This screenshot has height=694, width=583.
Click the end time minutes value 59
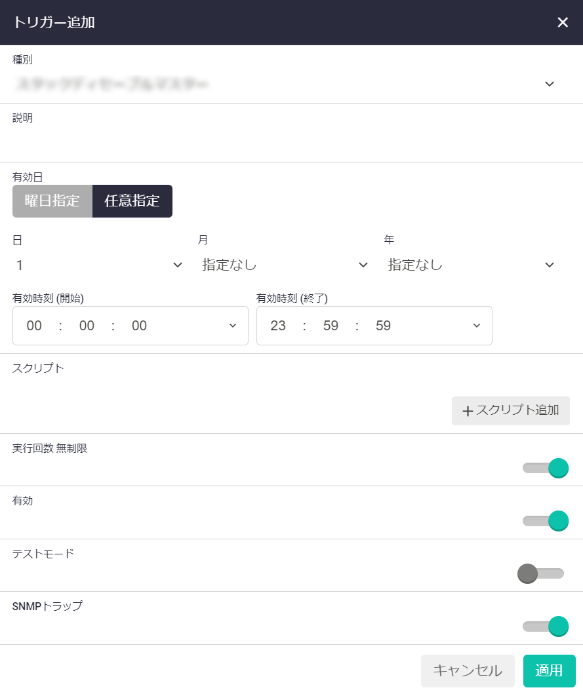pos(331,326)
